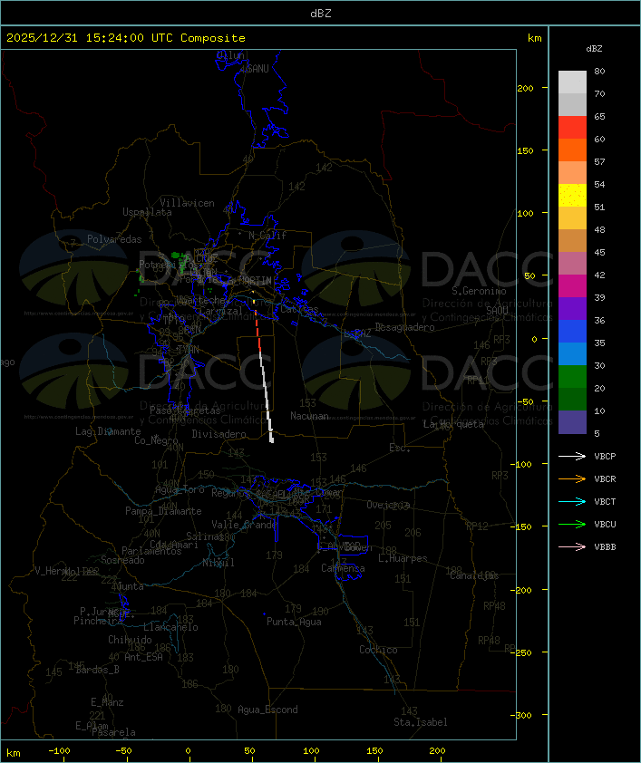The width and height of the screenshot is (641, 763).
Task: Click the timestamp 2025/12/31 15:24:00 UTC Composite
Action: click(126, 38)
